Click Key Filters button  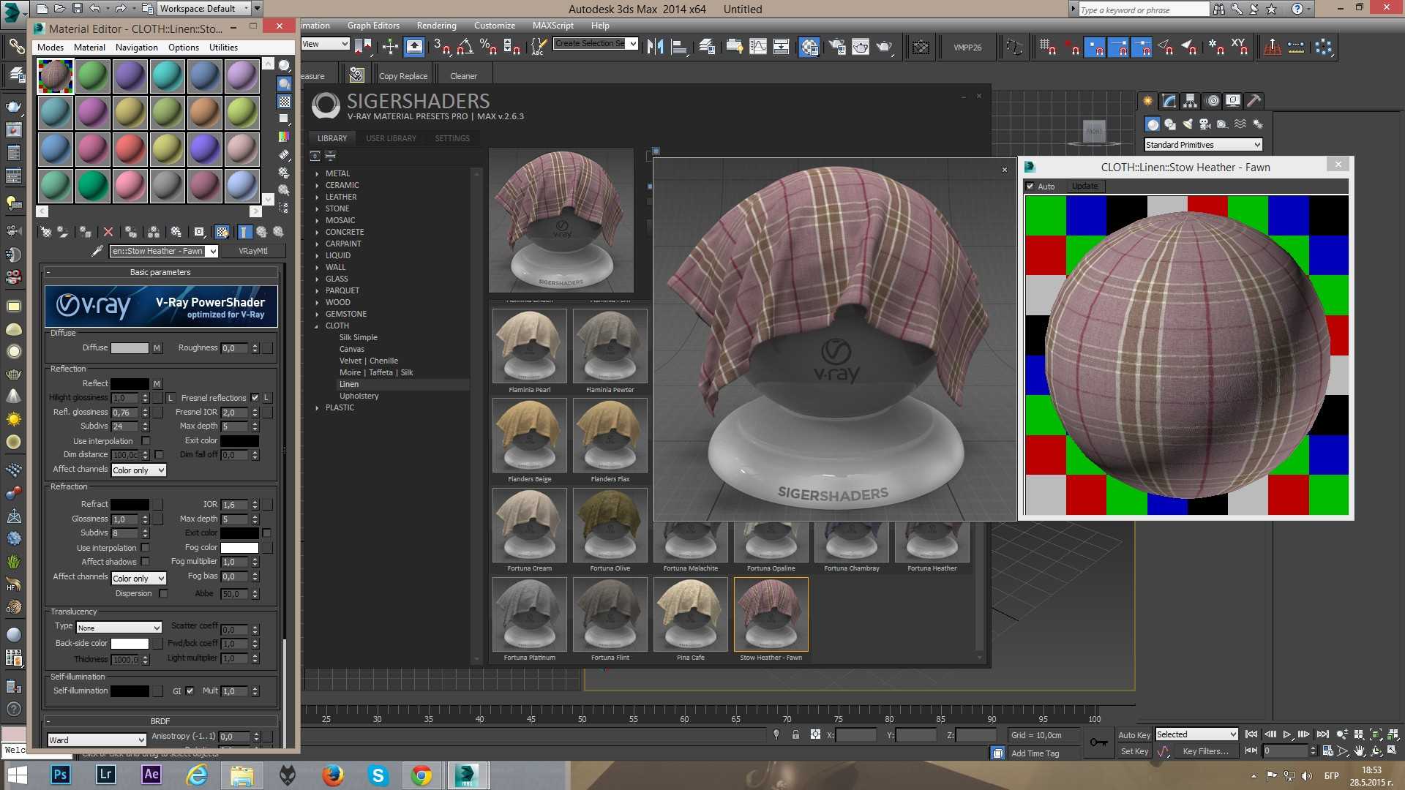pos(1205,751)
